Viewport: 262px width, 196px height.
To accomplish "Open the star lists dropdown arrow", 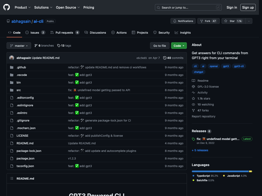I will pos(249,21).
